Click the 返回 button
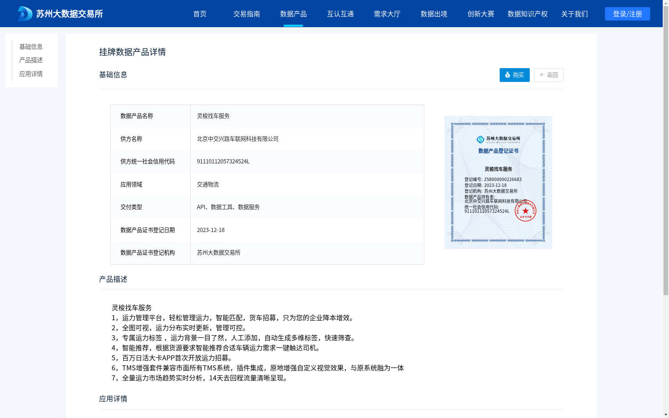This screenshot has width=669, height=418. [549, 75]
